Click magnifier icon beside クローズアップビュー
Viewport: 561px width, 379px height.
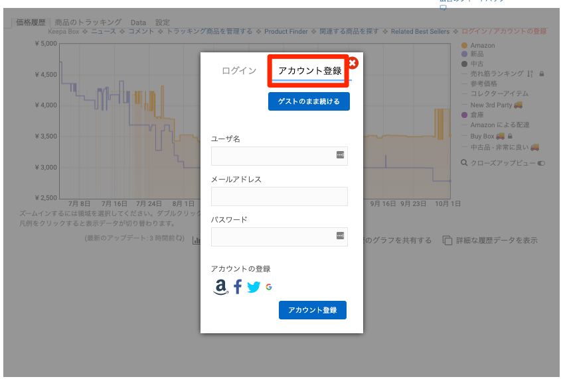(464, 163)
